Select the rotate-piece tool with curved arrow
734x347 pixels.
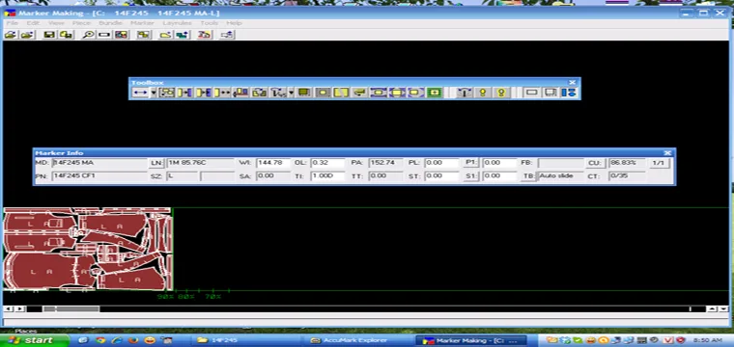278,93
